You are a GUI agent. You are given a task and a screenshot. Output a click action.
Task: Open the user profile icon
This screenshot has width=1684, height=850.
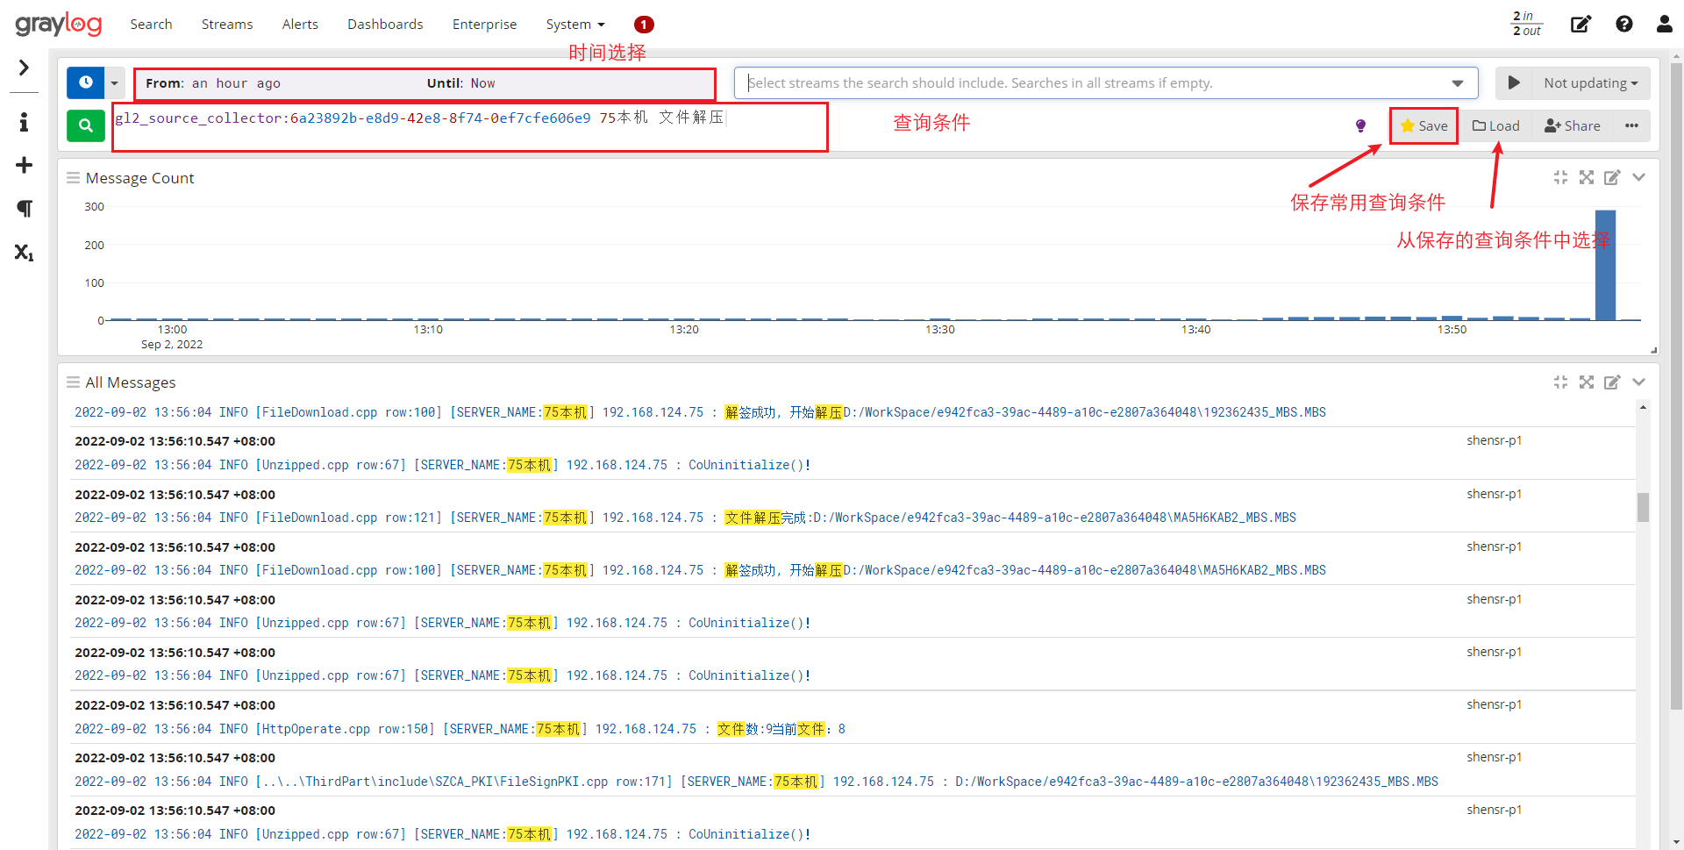[x=1665, y=25]
